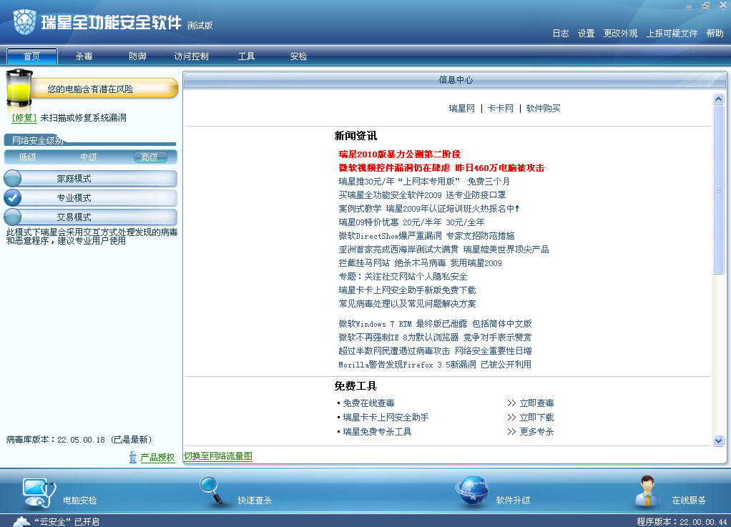Viewport: 731px width, 527px height.
Task: Start the quick scan magnifier icon
Action: tap(211, 491)
